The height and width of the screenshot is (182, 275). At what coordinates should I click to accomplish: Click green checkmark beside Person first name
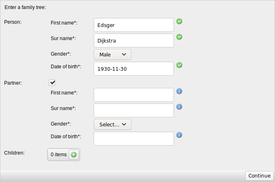[179, 21]
